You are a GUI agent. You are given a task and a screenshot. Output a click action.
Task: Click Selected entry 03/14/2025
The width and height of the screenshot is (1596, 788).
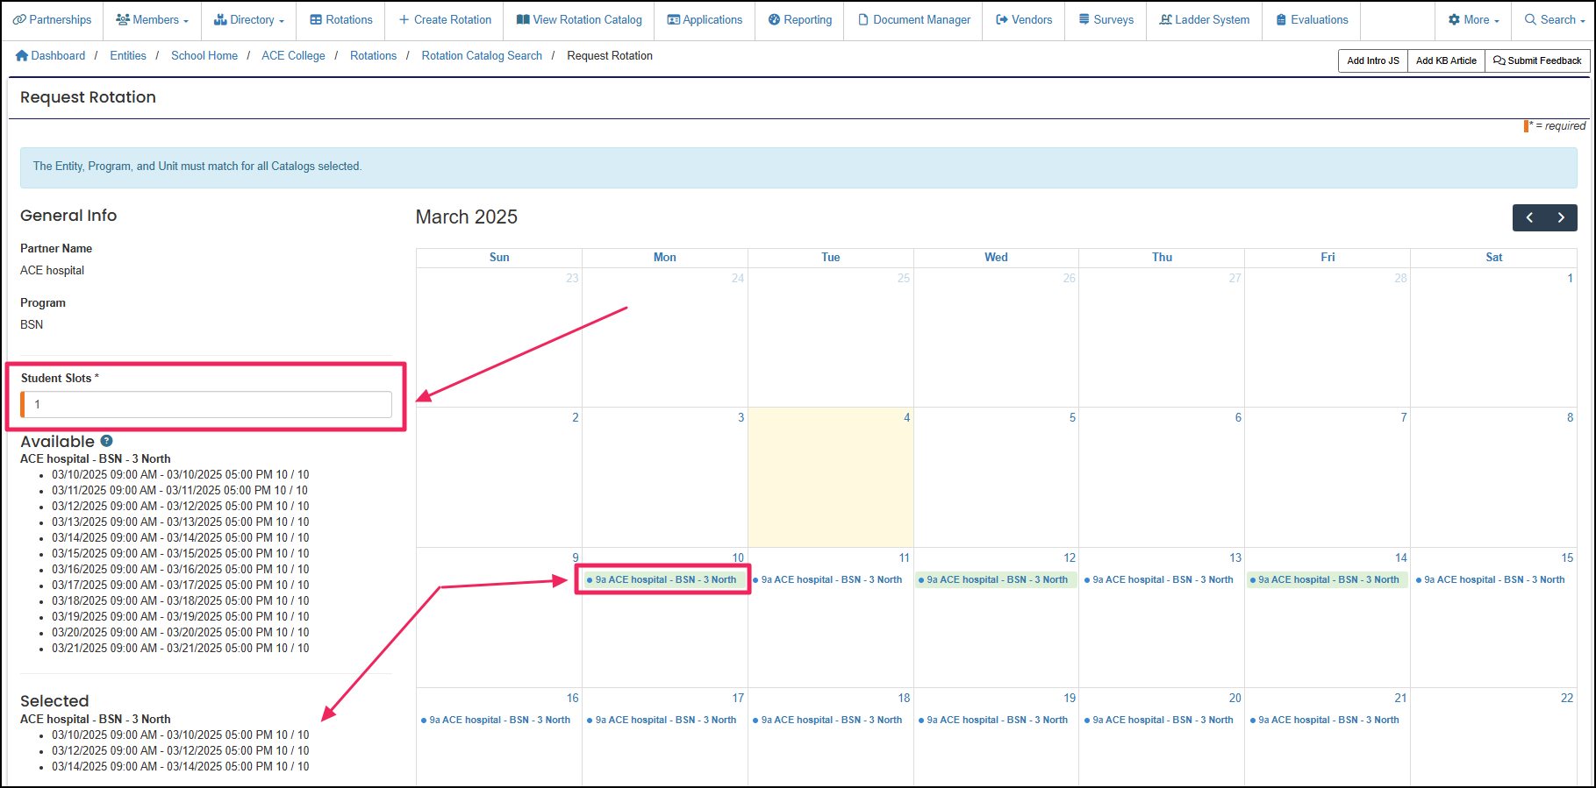point(180,767)
